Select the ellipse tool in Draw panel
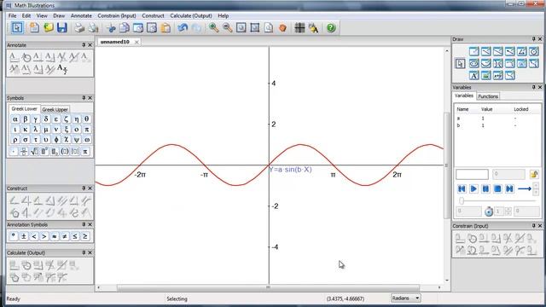 point(474,63)
